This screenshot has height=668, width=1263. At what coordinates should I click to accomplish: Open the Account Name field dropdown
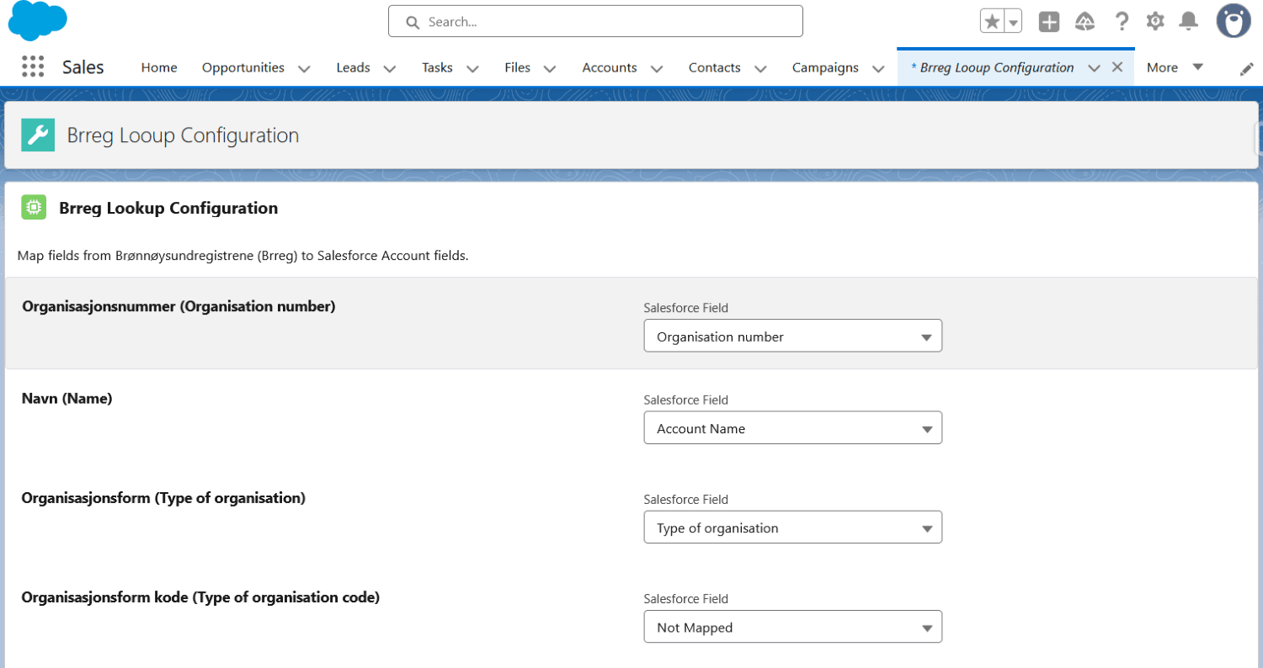(793, 428)
